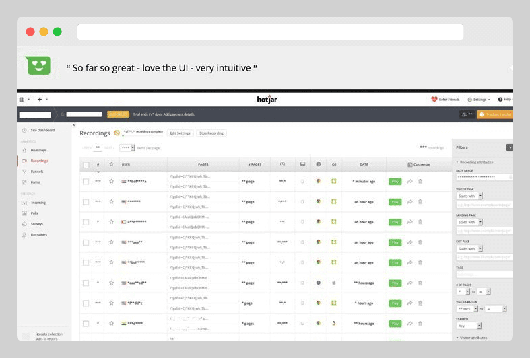Share the recording by a**d******
Viewport: 530px width, 358px height.
(x=410, y=222)
